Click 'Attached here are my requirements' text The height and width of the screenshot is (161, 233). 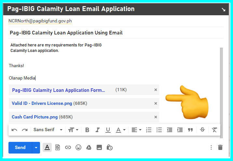(x=45, y=45)
